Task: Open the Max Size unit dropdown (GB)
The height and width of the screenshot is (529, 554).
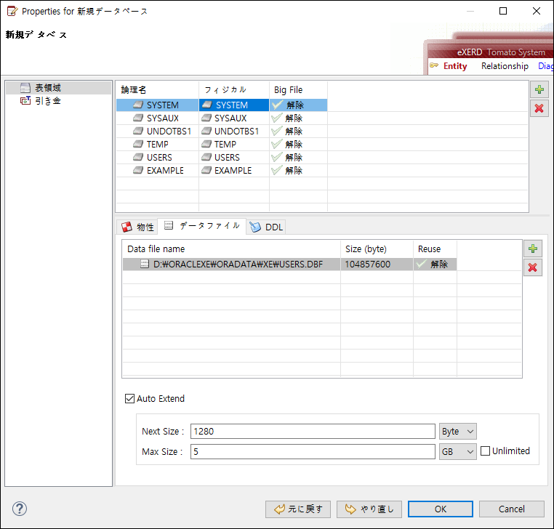Action: (457, 452)
